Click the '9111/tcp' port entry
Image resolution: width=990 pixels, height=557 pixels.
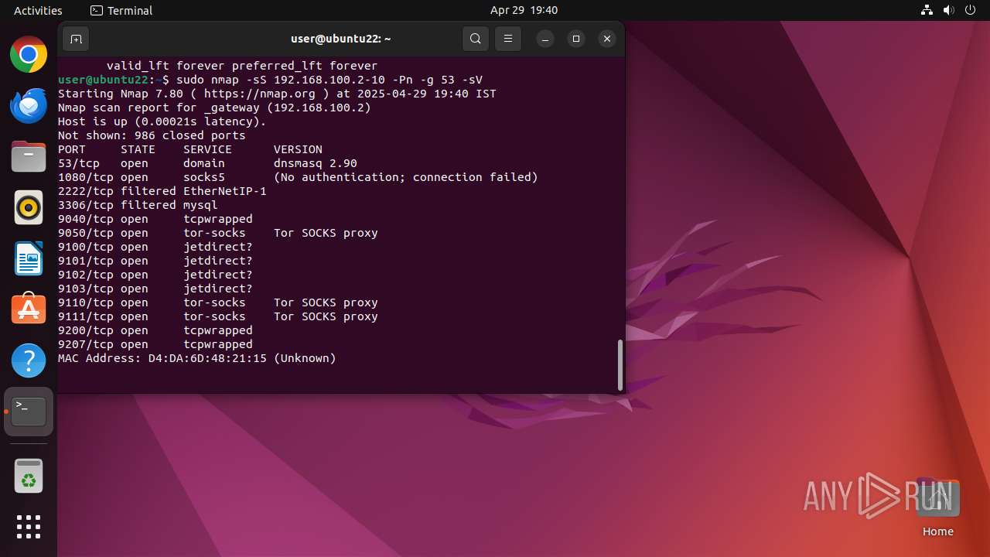point(85,316)
